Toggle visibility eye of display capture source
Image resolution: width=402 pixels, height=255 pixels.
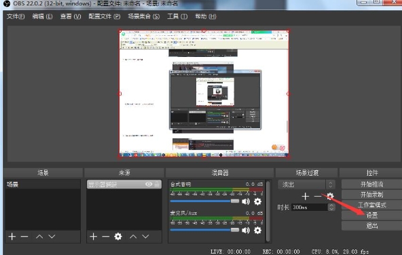click(149, 184)
